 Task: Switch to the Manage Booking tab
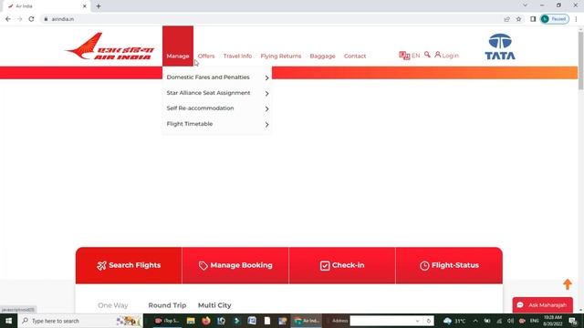[x=235, y=265]
